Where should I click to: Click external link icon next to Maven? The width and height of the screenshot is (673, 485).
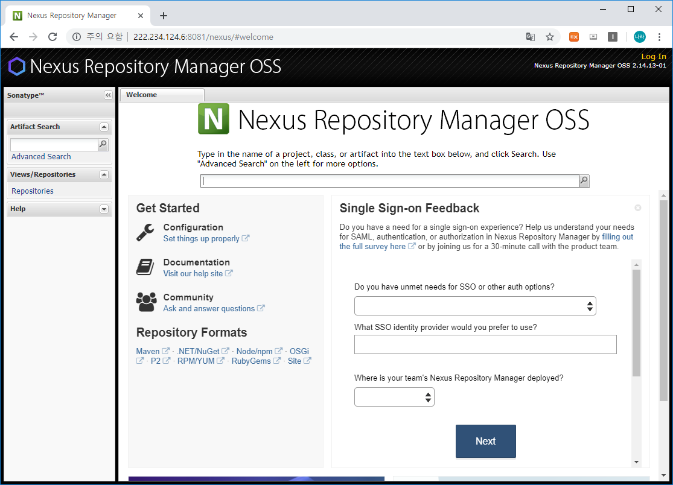pyautogui.click(x=165, y=350)
